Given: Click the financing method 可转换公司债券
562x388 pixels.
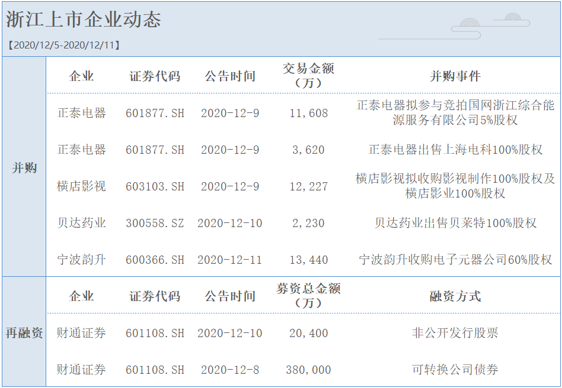Looking at the screenshot, I should tap(455, 370).
